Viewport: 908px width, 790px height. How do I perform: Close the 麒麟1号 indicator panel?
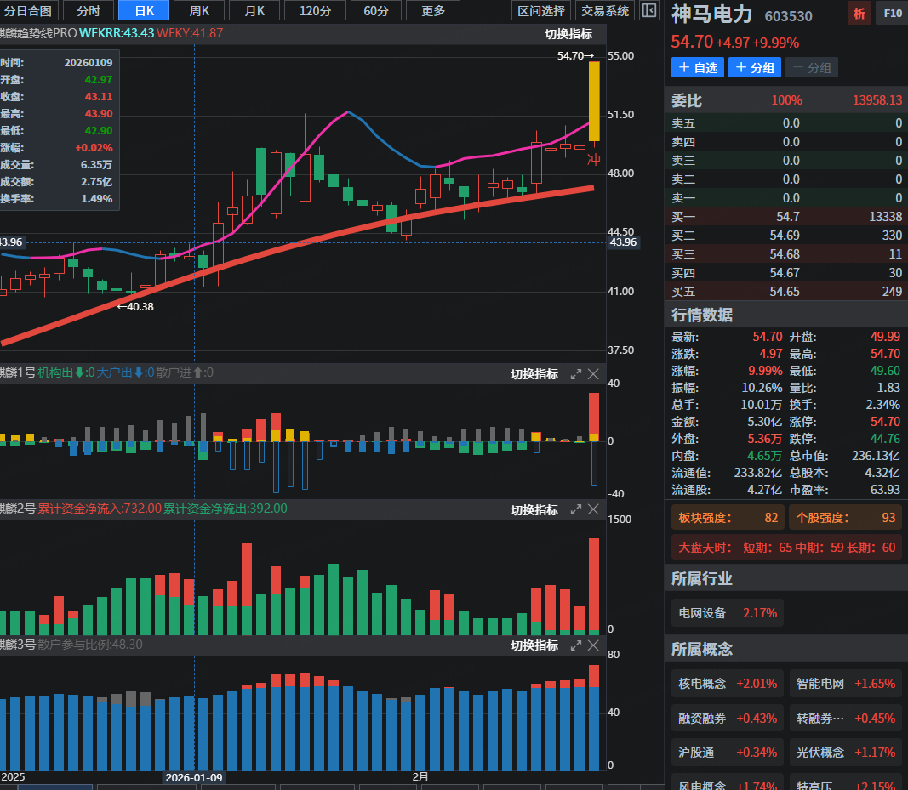tap(593, 374)
